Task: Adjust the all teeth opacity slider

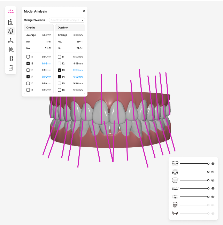Action: pyautogui.click(x=195, y=188)
